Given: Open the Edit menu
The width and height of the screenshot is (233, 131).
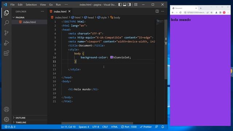Looking at the screenshot, I should click(20, 5).
